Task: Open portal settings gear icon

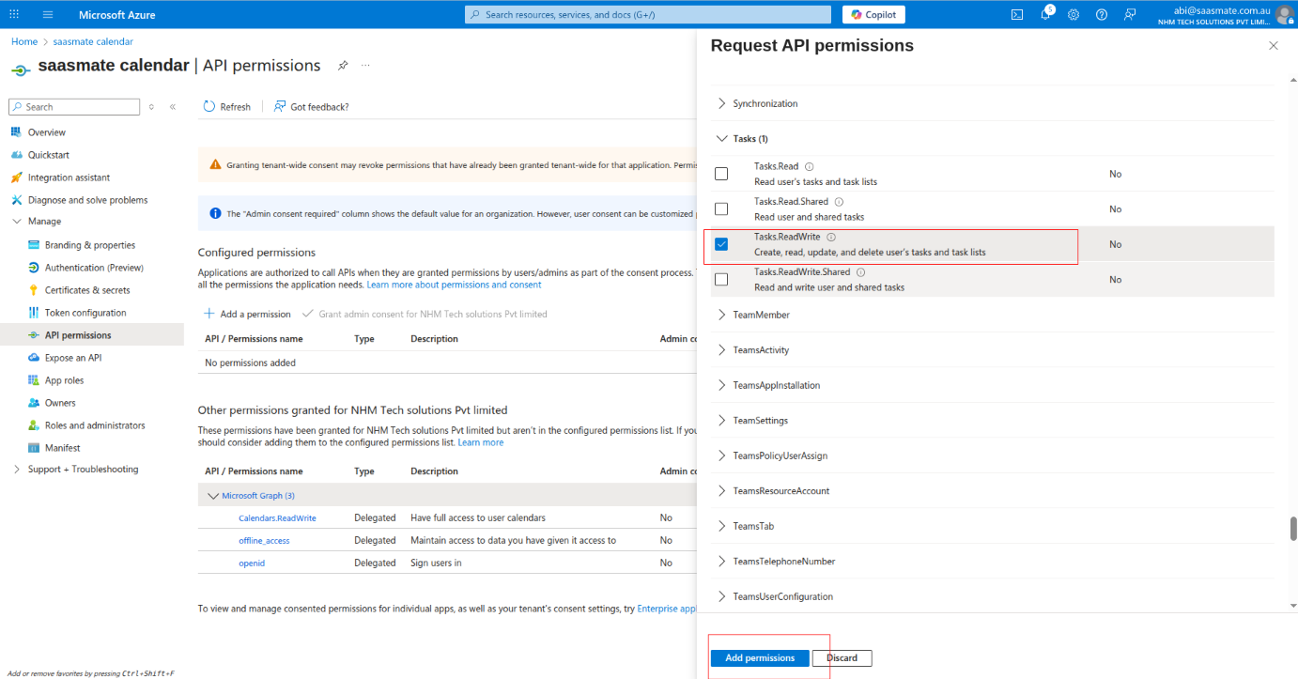Action: pyautogui.click(x=1074, y=14)
